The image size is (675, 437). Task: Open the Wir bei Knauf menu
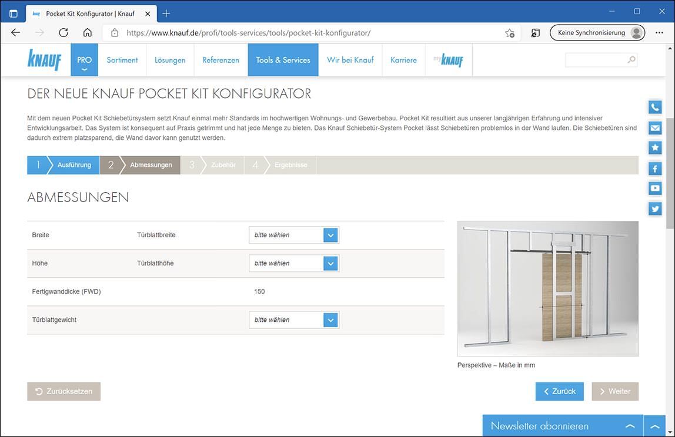click(x=350, y=60)
